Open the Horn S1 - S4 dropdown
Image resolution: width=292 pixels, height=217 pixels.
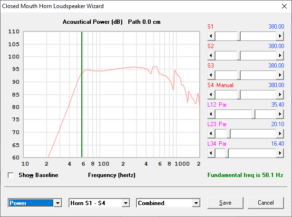(x=126, y=203)
